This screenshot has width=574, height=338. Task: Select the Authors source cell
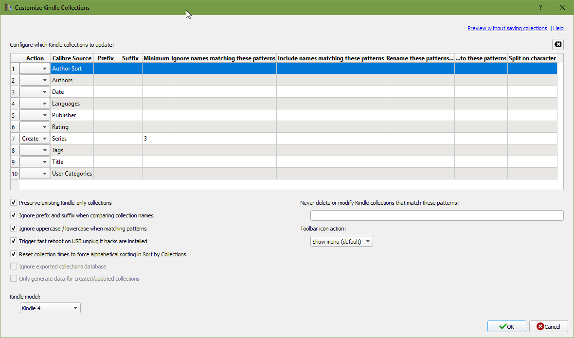[x=72, y=80]
